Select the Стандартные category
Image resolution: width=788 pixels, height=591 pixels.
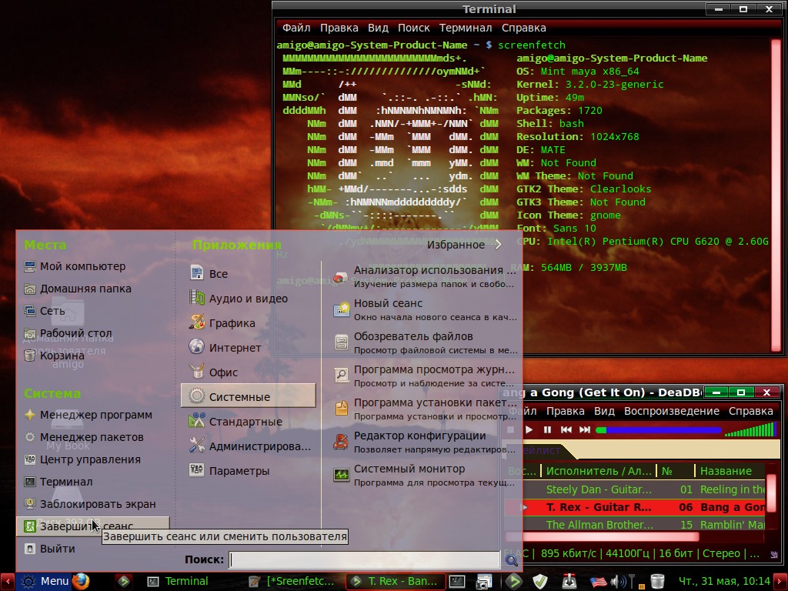[x=235, y=421]
